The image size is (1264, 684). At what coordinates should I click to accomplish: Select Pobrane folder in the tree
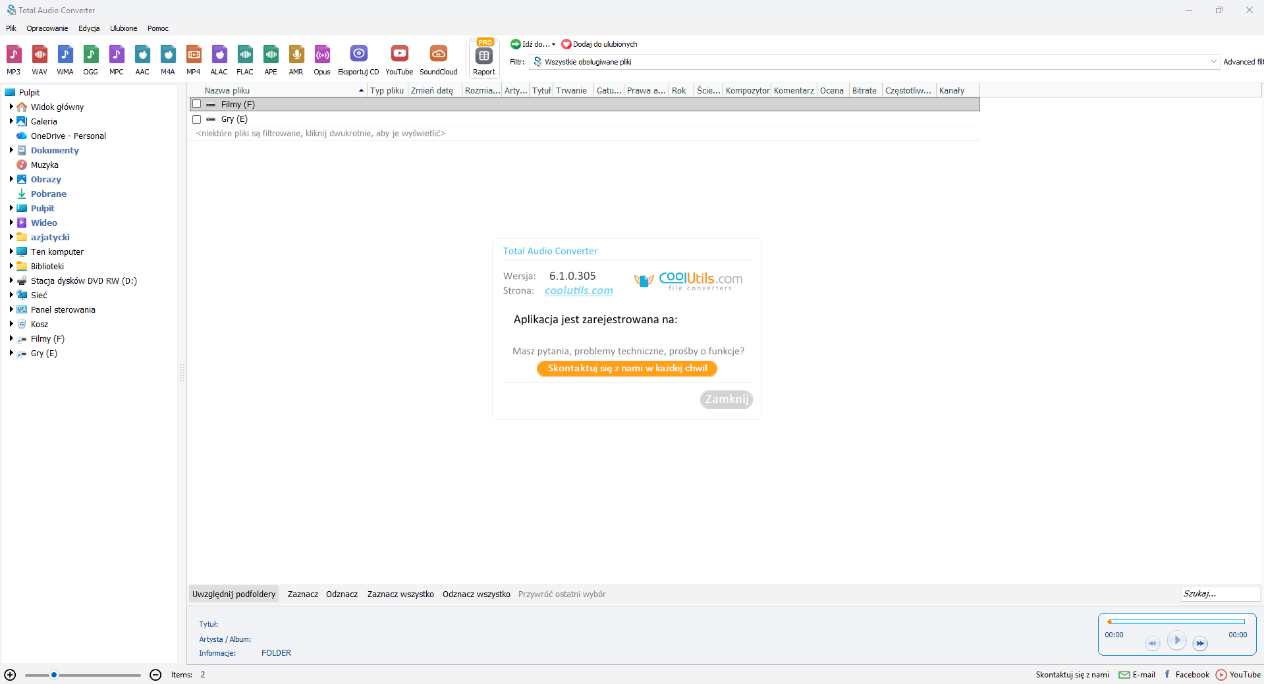click(49, 194)
